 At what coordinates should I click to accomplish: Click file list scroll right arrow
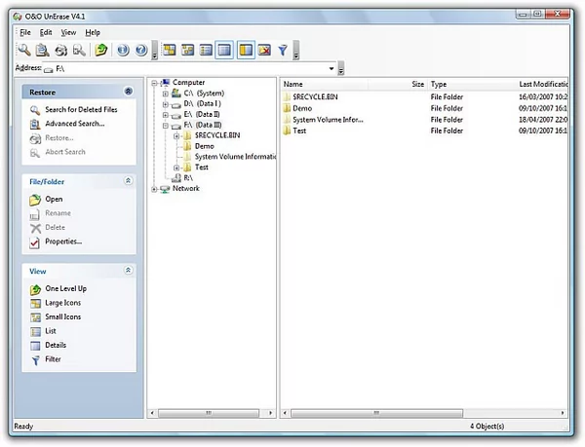[x=563, y=413]
